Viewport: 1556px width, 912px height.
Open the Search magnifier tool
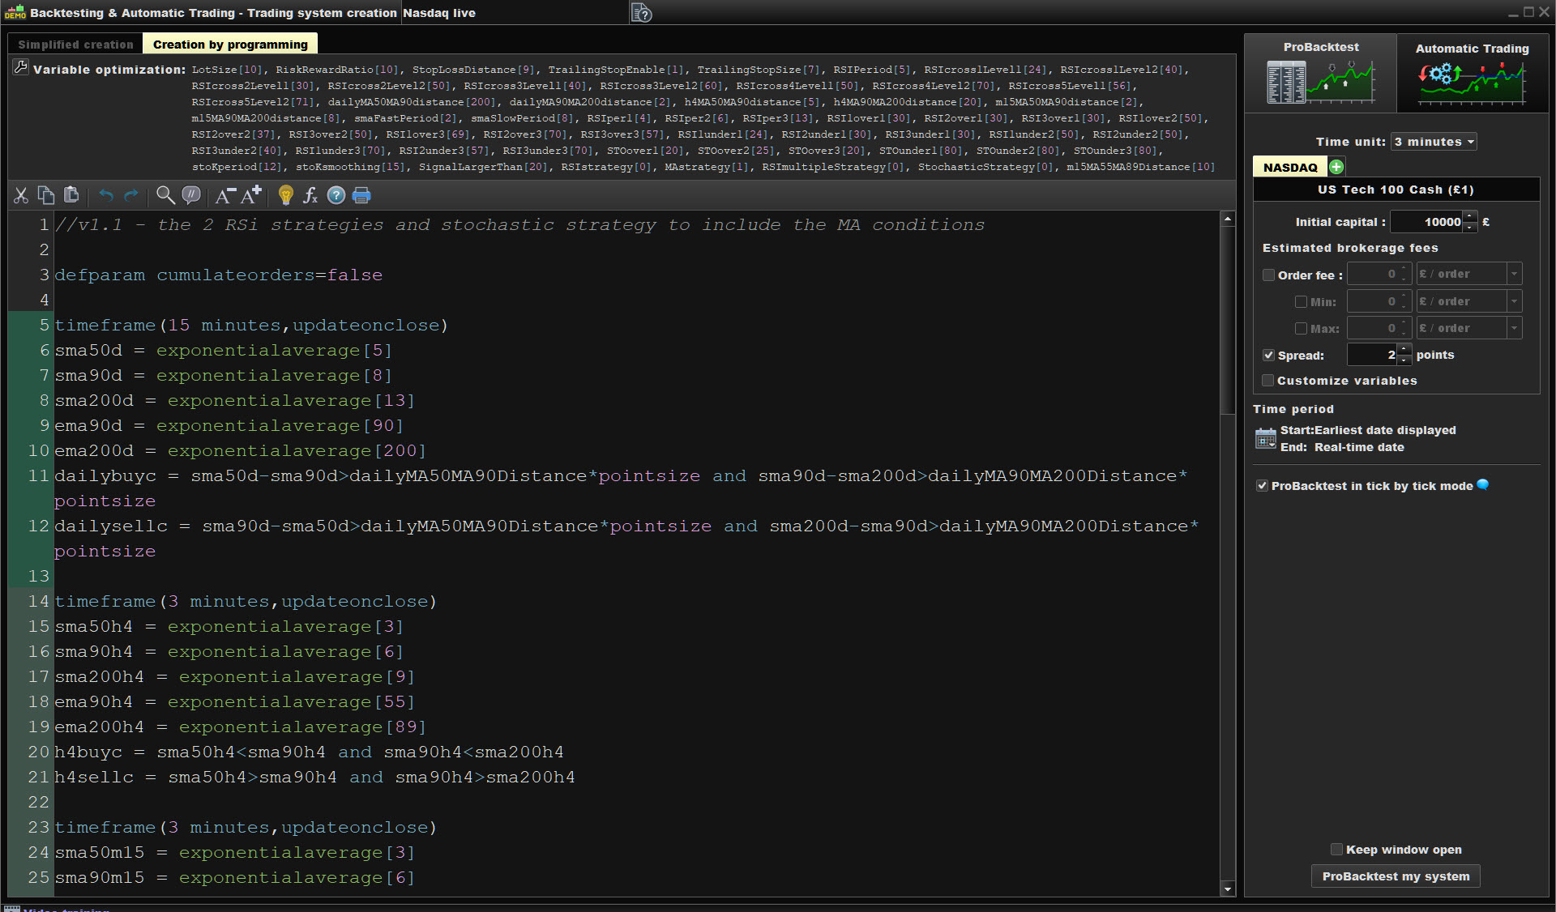pyautogui.click(x=165, y=195)
